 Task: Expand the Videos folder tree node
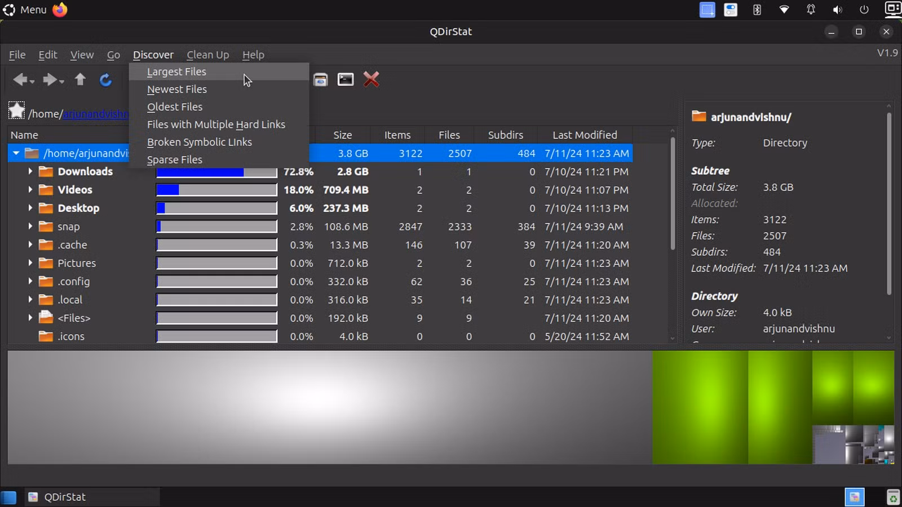tap(30, 190)
